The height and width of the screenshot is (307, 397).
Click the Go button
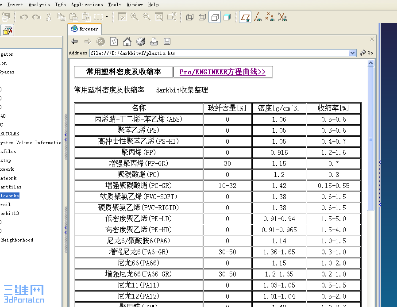(x=366, y=53)
